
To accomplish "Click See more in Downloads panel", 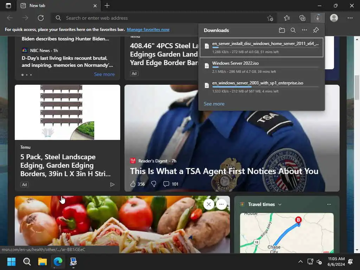I will click(x=214, y=104).
